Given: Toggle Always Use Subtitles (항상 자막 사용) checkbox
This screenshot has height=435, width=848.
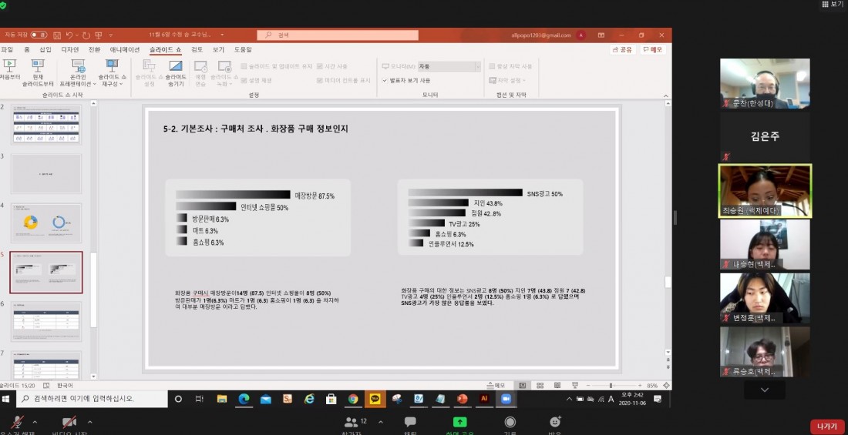Looking at the screenshot, I should (510, 66).
